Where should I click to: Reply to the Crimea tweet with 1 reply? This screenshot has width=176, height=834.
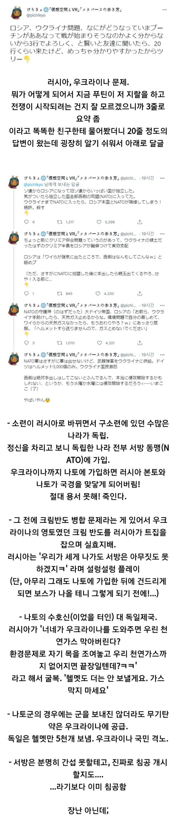27,293
